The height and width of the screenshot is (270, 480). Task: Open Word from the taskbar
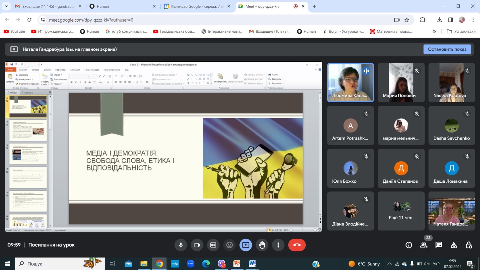(x=252, y=264)
